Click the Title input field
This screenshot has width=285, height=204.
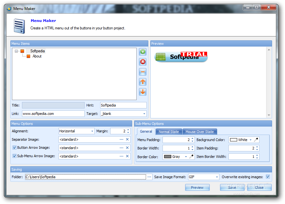coord(53,105)
